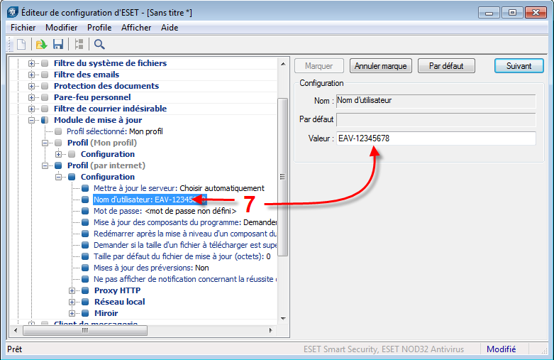Image resolution: width=554 pixels, height=360 pixels.
Task: Expand the Filtre des emails node
Action: click(32, 75)
